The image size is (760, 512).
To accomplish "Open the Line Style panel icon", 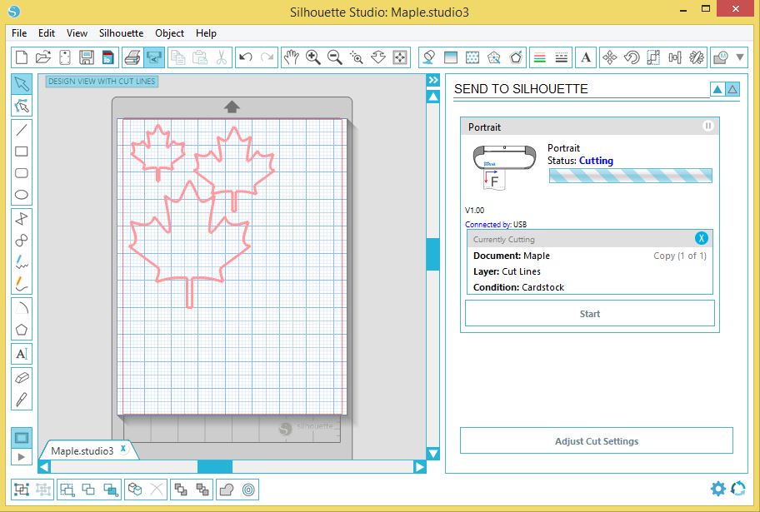I will click(x=562, y=57).
